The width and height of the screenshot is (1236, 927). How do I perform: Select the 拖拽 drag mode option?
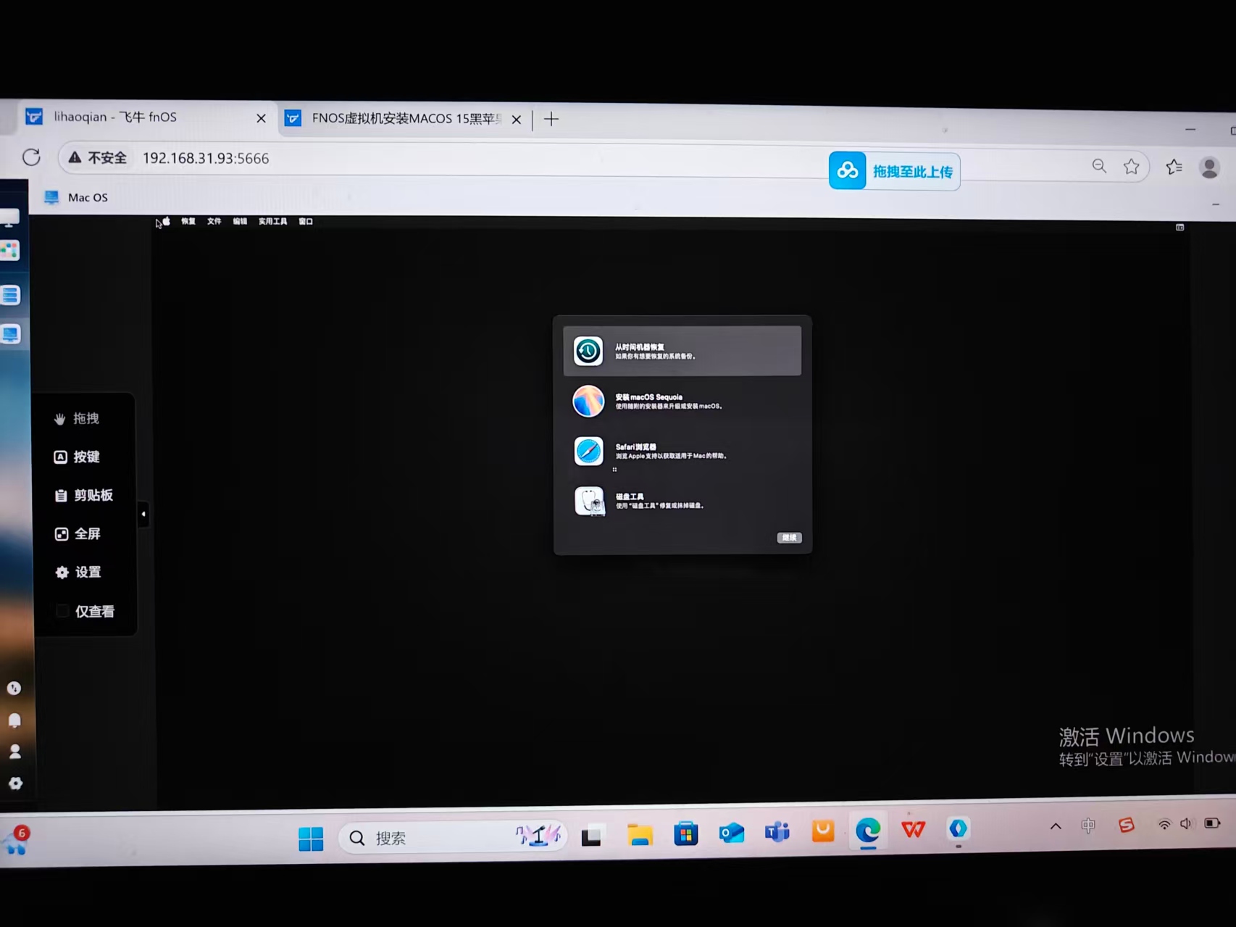click(76, 419)
